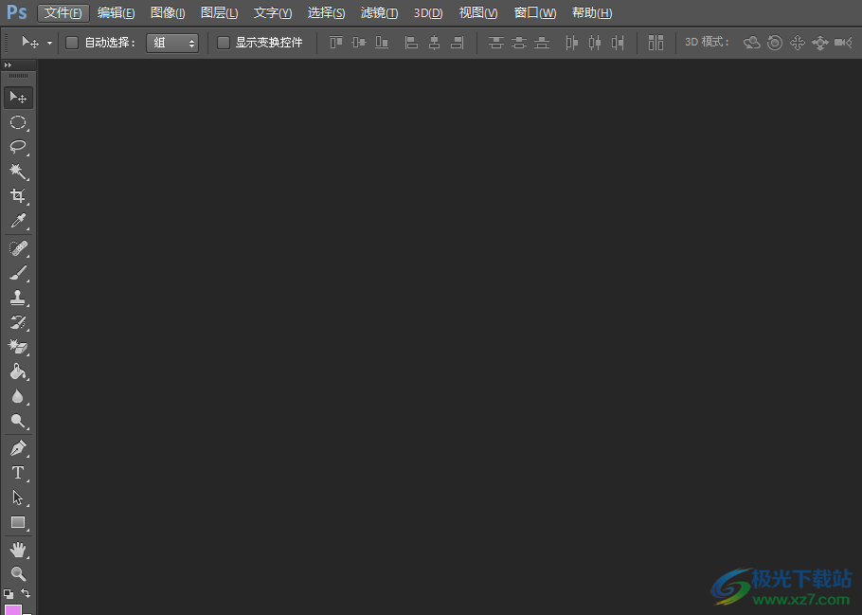Select the Path Selection arrow tool
This screenshot has width=862, height=615.
point(18,497)
